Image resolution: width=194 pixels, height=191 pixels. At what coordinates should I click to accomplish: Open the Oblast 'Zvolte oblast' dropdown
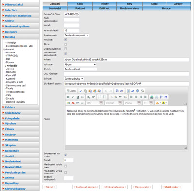(x=81, y=69)
